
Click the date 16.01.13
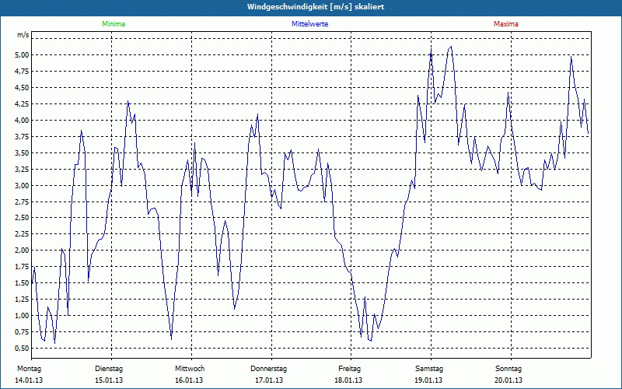coord(189,380)
